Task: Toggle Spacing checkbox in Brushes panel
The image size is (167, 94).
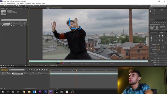Action: pos(152,51)
